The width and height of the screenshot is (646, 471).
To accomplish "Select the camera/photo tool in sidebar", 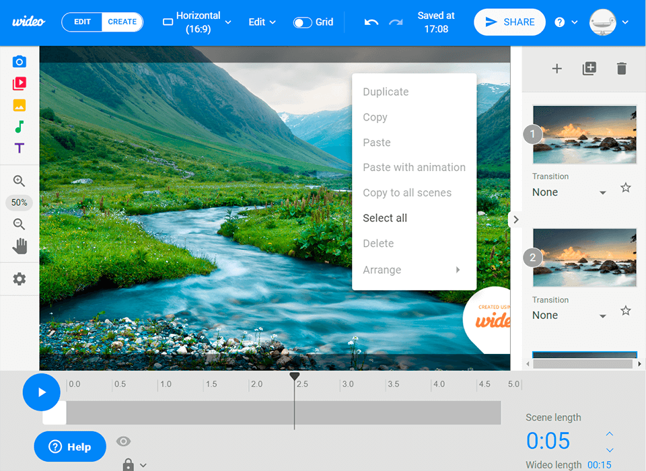I will (x=20, y=61).
